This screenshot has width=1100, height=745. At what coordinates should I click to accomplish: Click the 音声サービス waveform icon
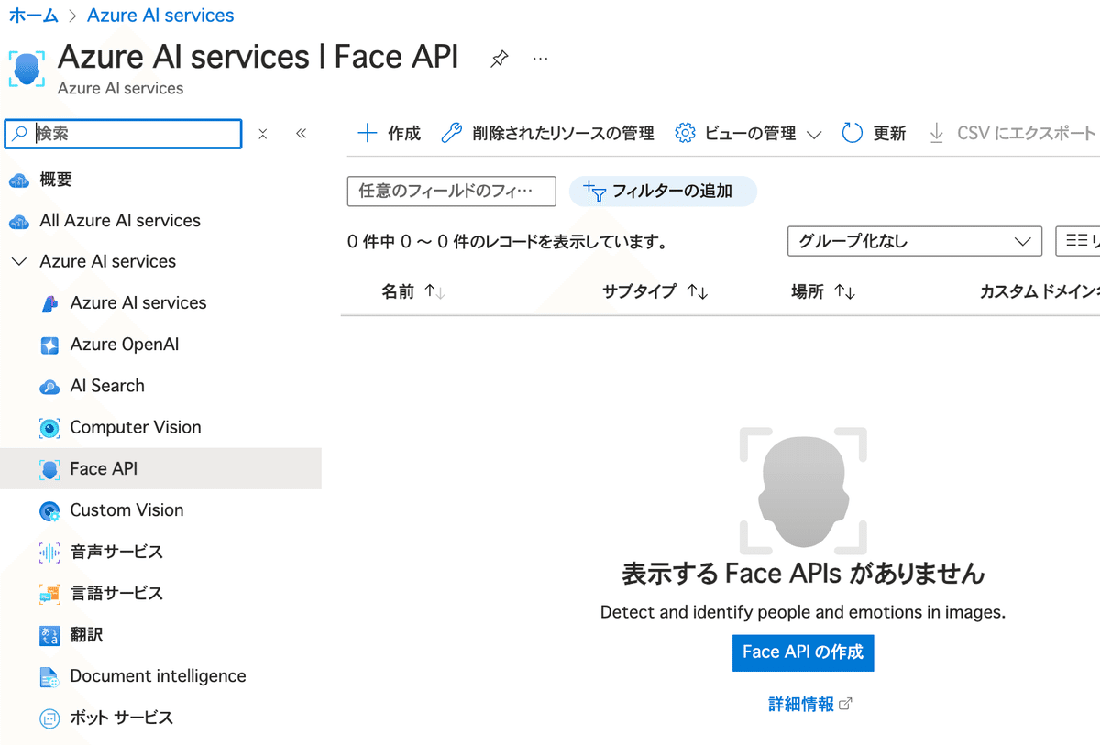coord(49,553)
